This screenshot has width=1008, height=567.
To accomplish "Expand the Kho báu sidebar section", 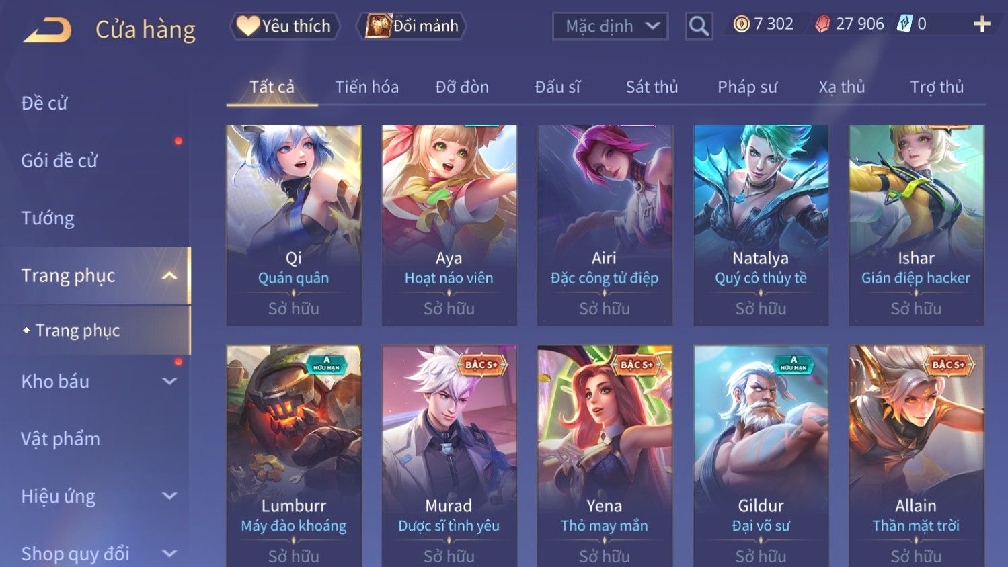I will pyautogui.click(x=169, y=381).
